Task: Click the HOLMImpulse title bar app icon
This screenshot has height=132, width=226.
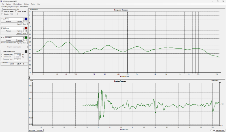Action: (1, 1)
